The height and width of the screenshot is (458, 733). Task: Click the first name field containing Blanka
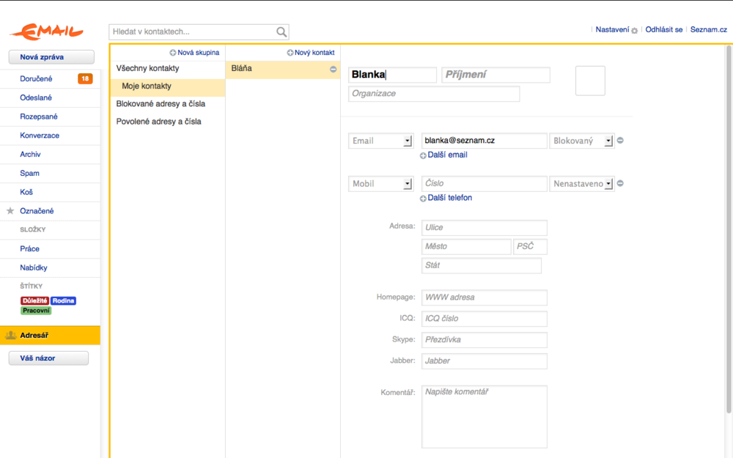[x=392, y=75]
